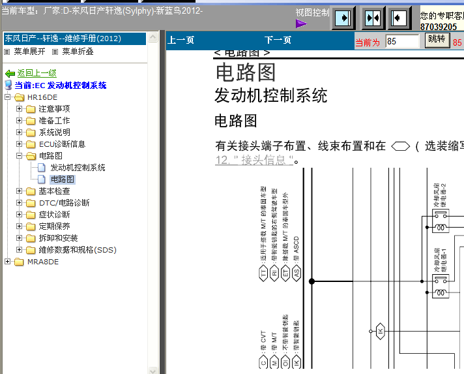Click the collapse-left view control icon
Image resolution: width=464 pixels, height=374 pixels.
pos(399,18)
